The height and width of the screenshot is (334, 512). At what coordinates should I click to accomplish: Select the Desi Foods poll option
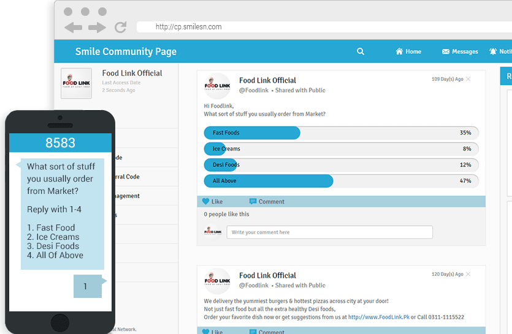[221, 165]
